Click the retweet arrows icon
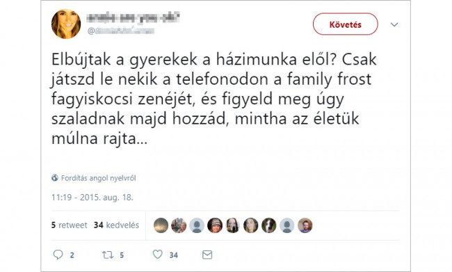452x272 pixels. 108,255
